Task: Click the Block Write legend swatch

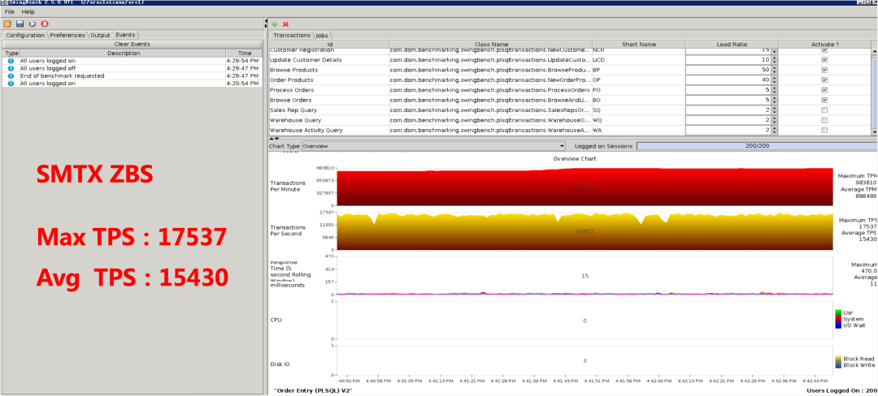Action: coord(838,364)
